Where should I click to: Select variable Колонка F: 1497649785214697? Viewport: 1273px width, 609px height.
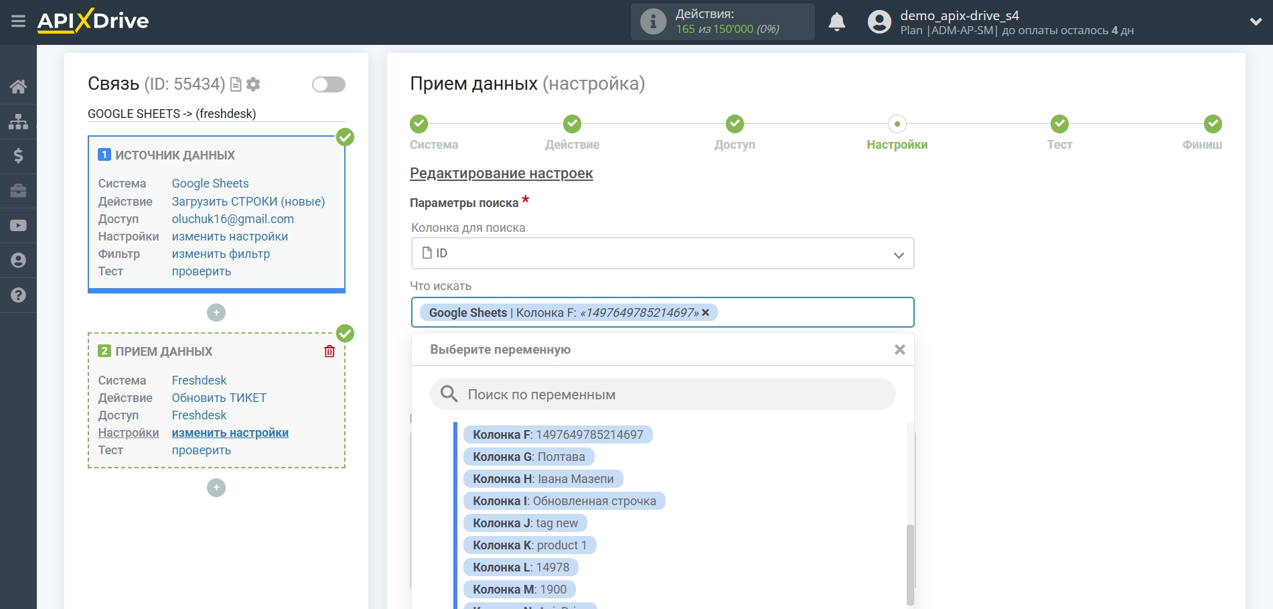558,435
